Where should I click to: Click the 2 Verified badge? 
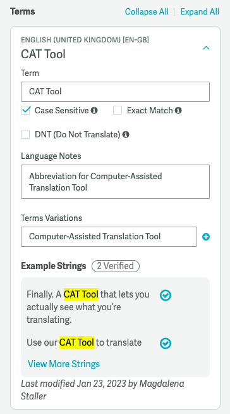[x=116, y=266]
